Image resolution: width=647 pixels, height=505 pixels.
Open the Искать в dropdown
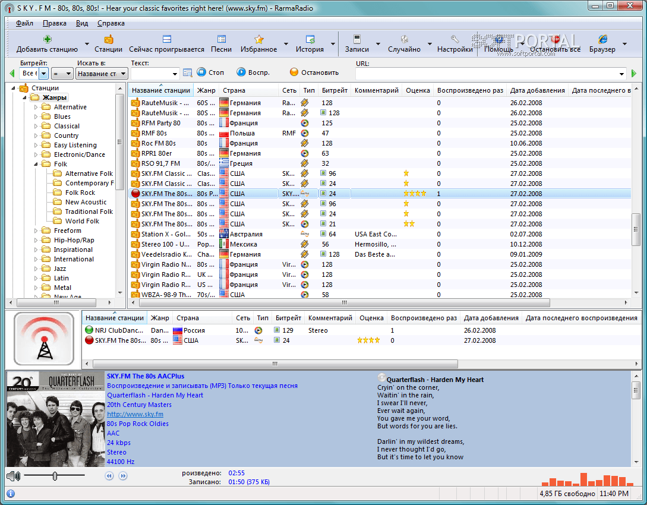point(102,73)
